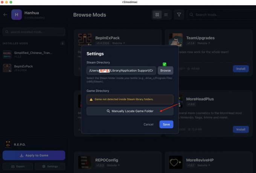Click Manually Locate Game Folder
This screenshot has height=173, width=256.
click(x=130, y=111)
